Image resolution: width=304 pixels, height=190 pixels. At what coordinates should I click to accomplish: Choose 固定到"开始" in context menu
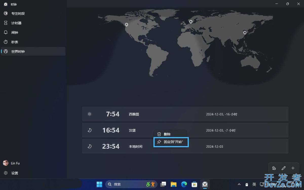[x=171, y=142]
